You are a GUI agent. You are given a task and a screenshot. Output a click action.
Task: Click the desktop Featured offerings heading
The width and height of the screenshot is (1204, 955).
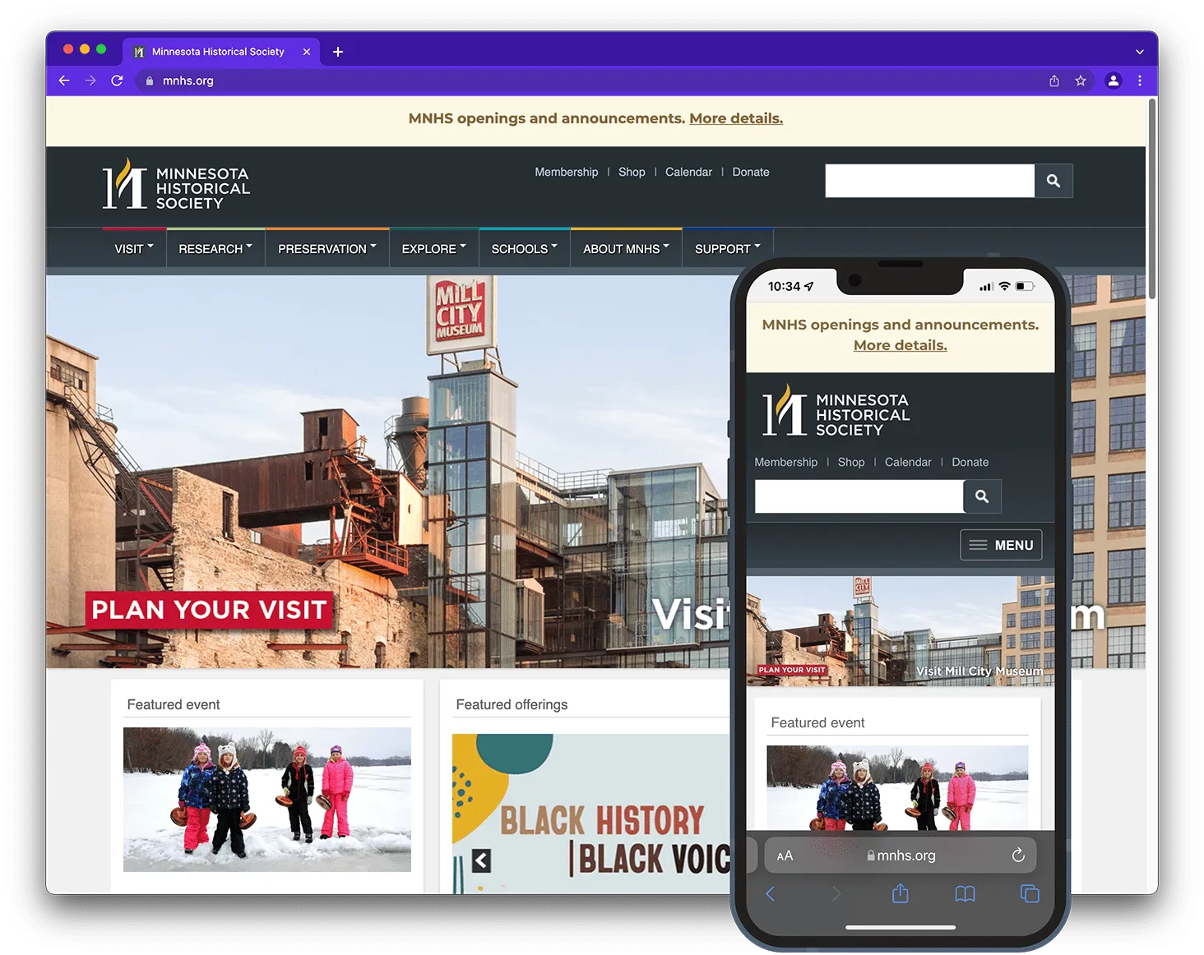(x=512, y=704)
